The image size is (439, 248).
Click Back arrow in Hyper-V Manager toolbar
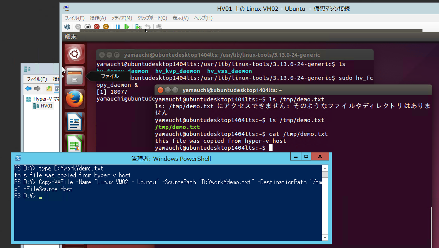[x=28, y=89]
